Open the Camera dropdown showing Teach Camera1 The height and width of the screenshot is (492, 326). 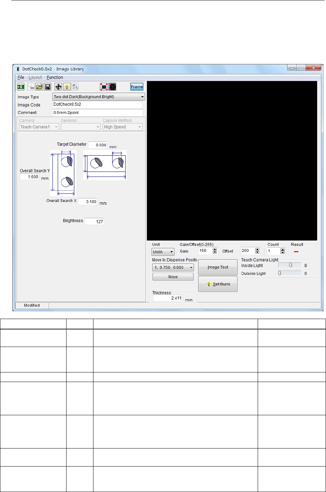pyautogui.click(x=39, y=127)
